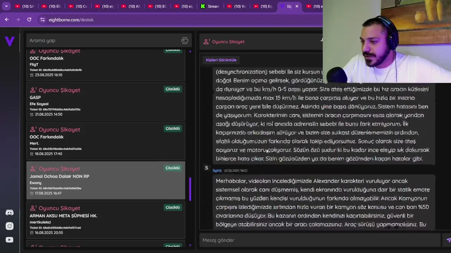Open the YouTube link in sidebar
Viewport: 451px width, 253px height.
tap(10, 240)
